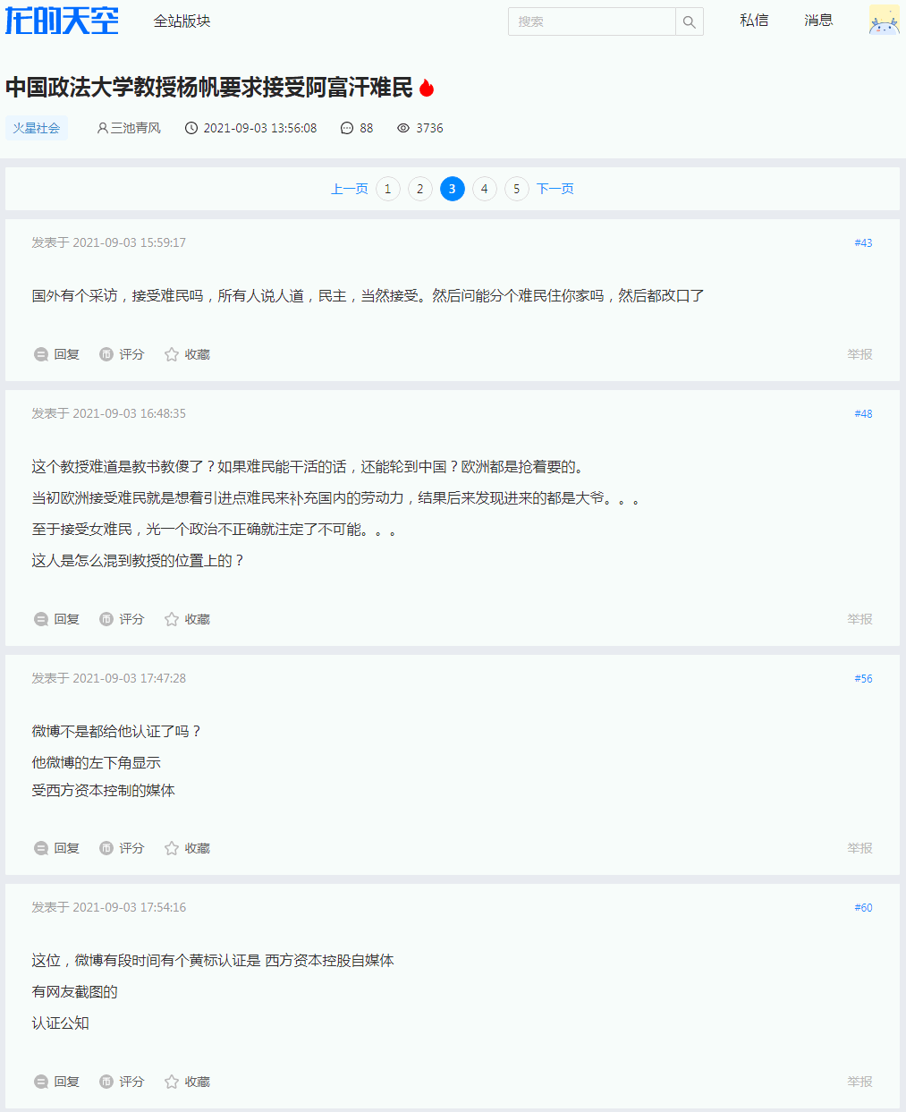Click 下一页 next page link
Viewport: 906px width, 1112px height.
coord(555,189)
